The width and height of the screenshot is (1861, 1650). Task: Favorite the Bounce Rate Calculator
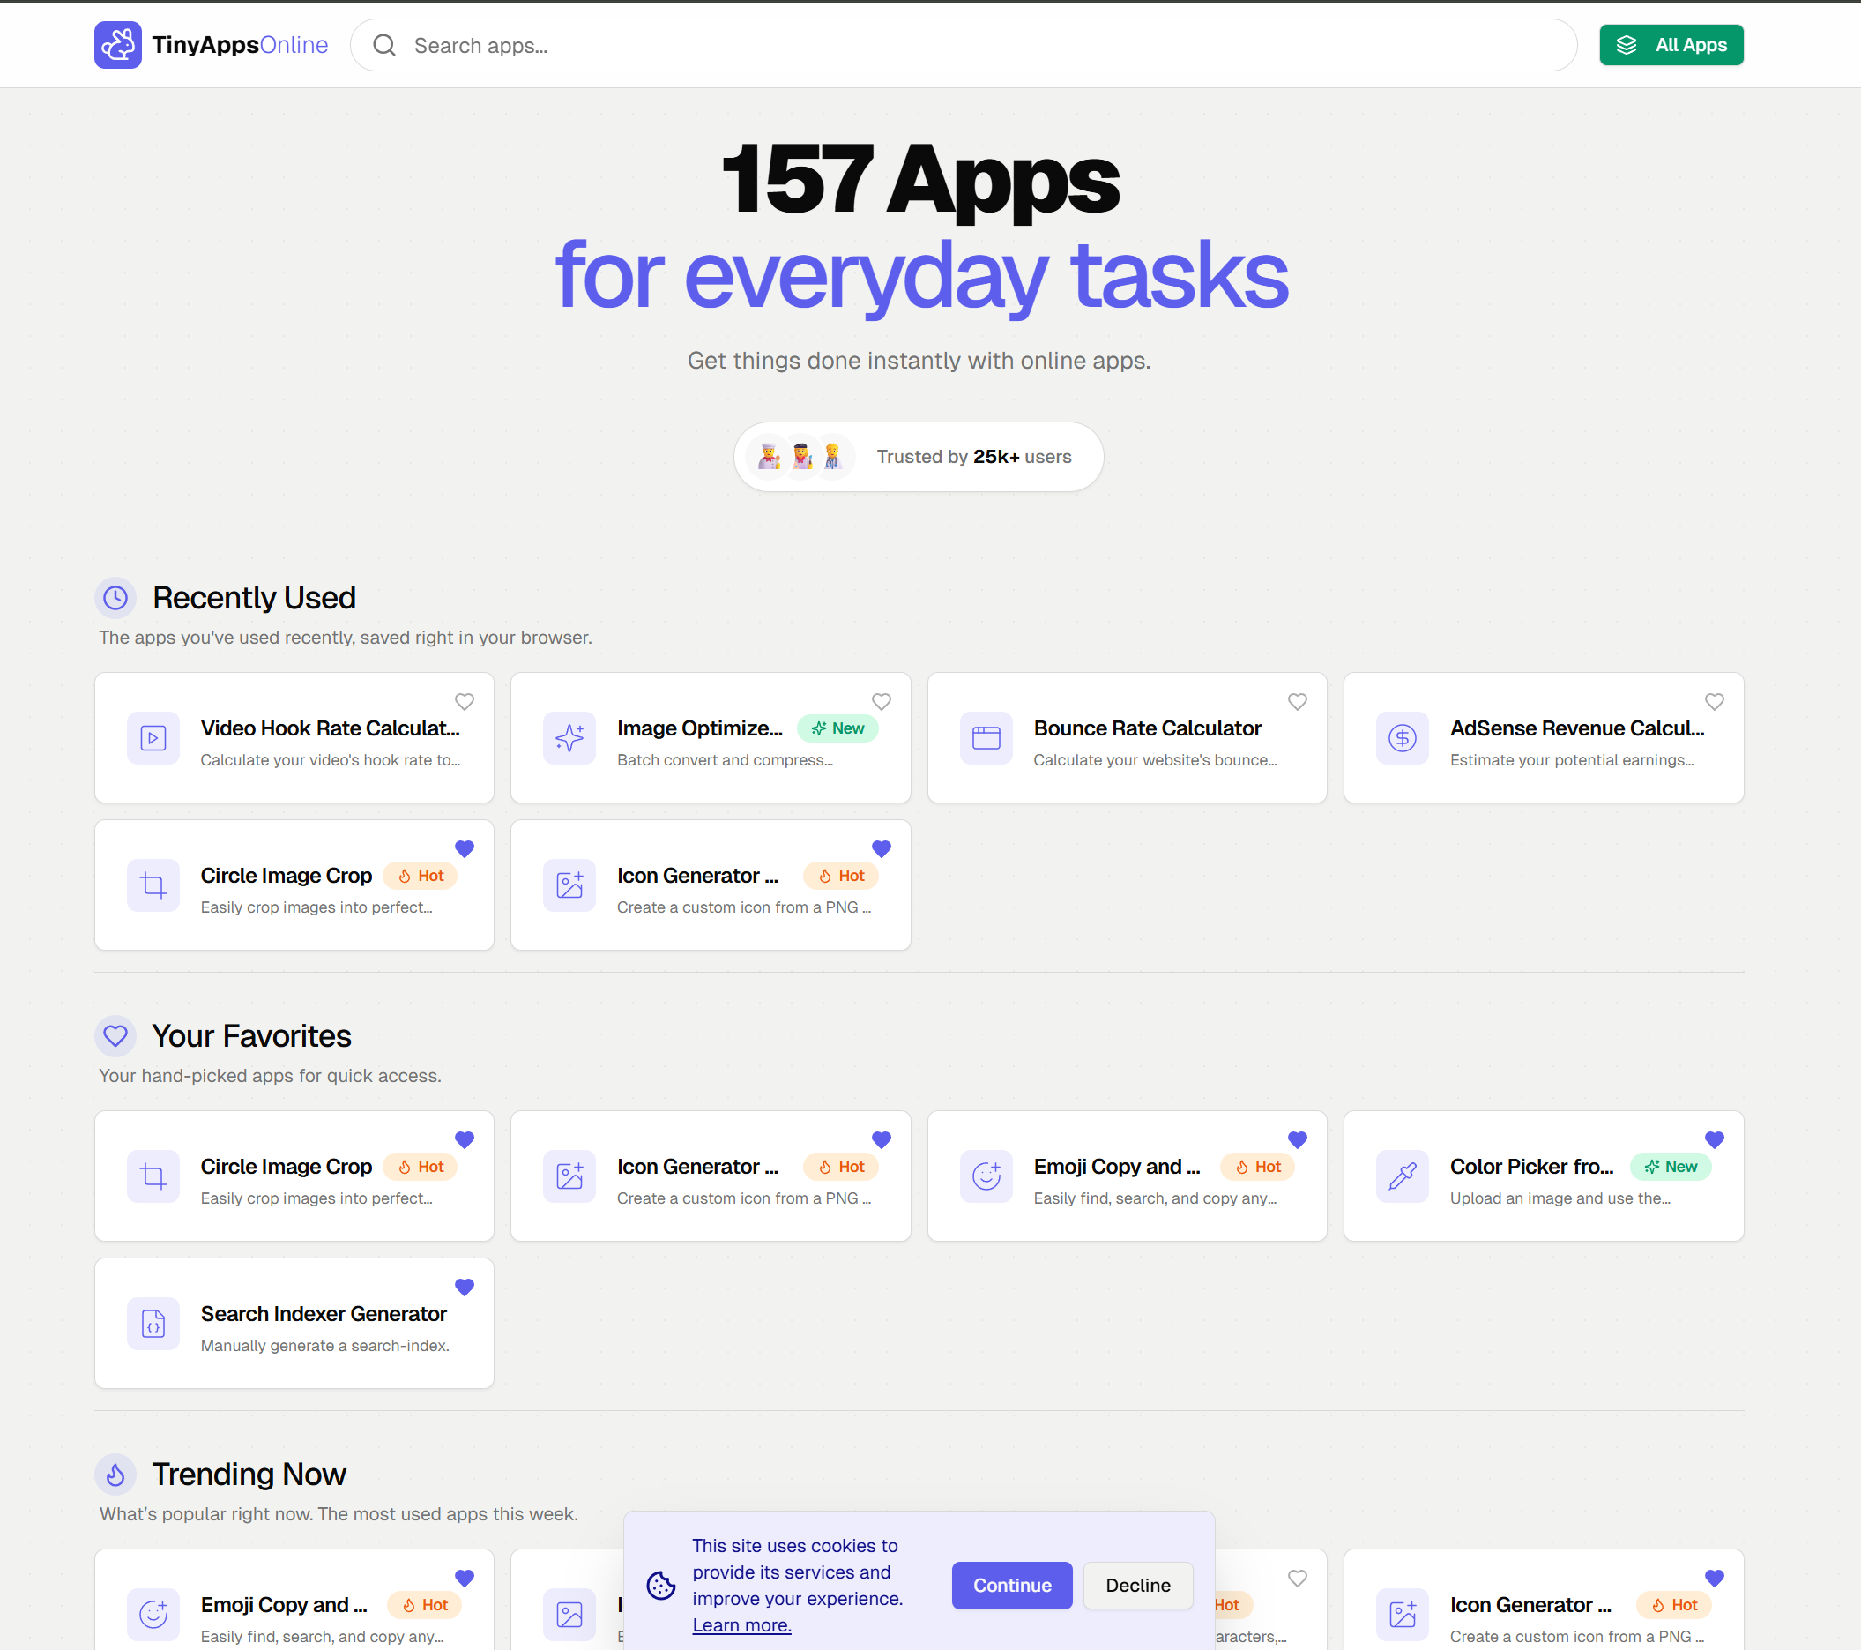click(1298, 701)
